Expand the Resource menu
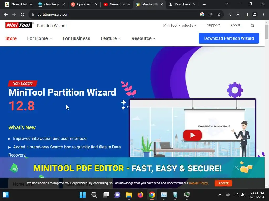The image size is (269, 201). click(x=143, y=38)
